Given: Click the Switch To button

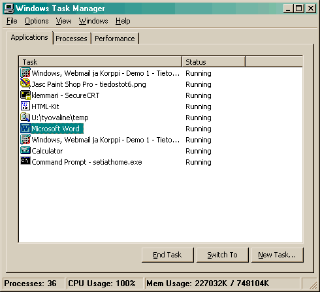Looking at the screenshot, I should pyautogui.click(x=222, y=255).
